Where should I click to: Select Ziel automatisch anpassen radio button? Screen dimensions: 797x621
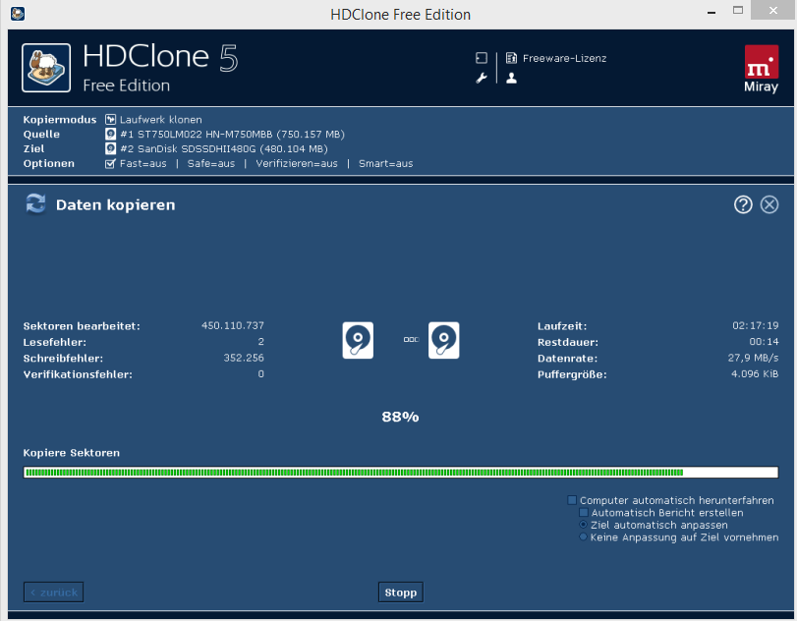pos(584,525)
